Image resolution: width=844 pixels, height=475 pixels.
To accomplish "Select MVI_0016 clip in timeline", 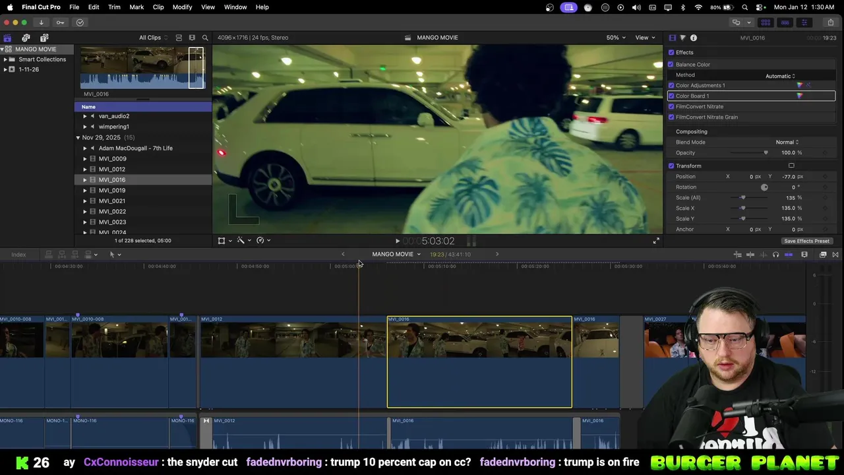I will (x=479, y=362).
